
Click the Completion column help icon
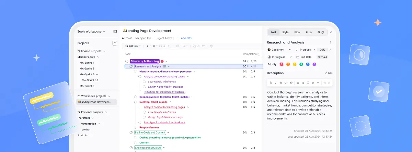coord(259,54)
